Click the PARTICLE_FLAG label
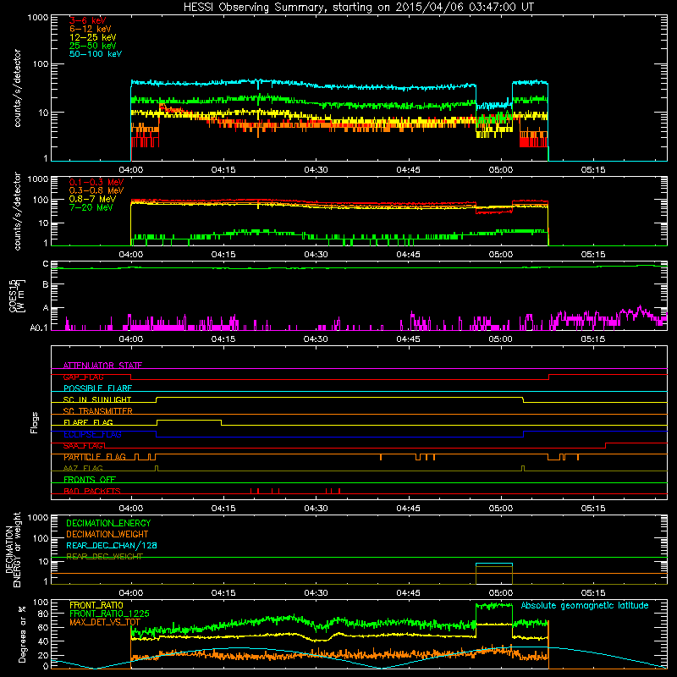The width and height of the screenshot is (677, 677). 95,457
